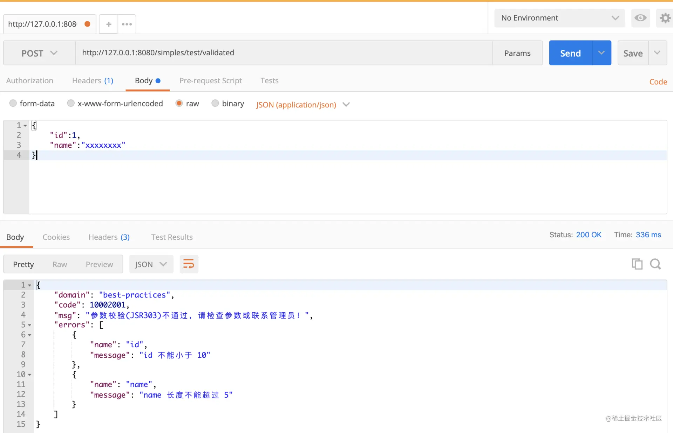Click the Send button

coord(571,53)
